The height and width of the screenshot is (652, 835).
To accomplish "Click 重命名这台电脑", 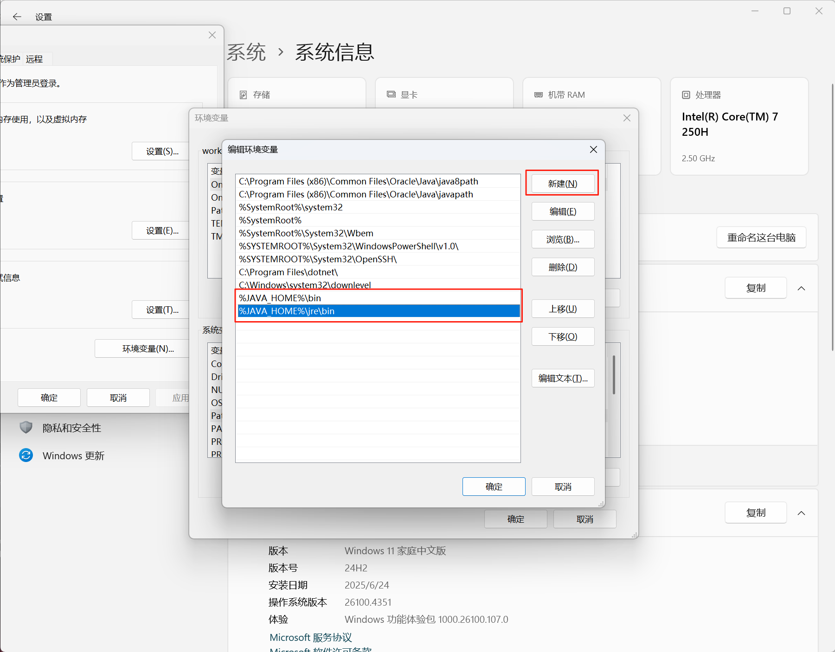I will coord(761,237).
